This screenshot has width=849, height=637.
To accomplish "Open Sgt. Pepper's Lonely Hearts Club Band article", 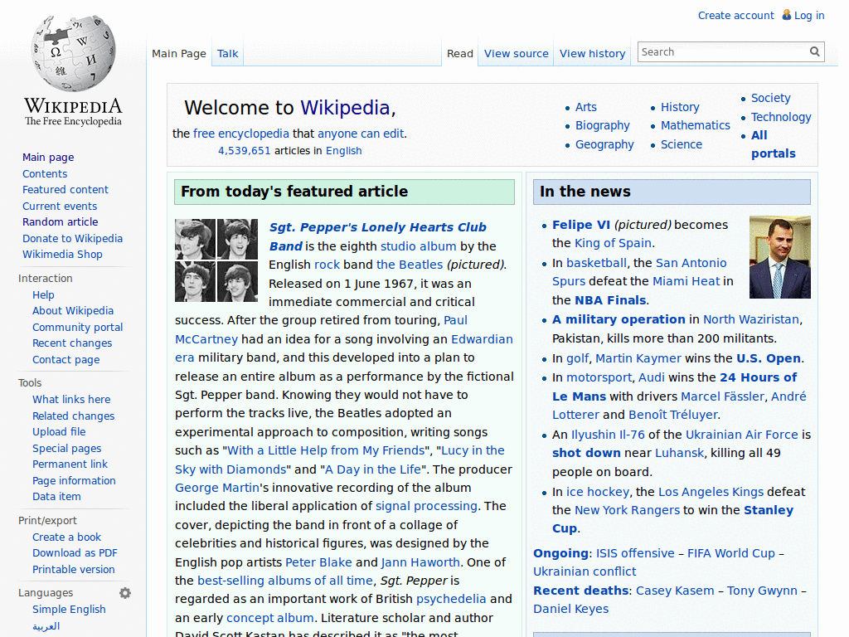I will pos(377,236).
